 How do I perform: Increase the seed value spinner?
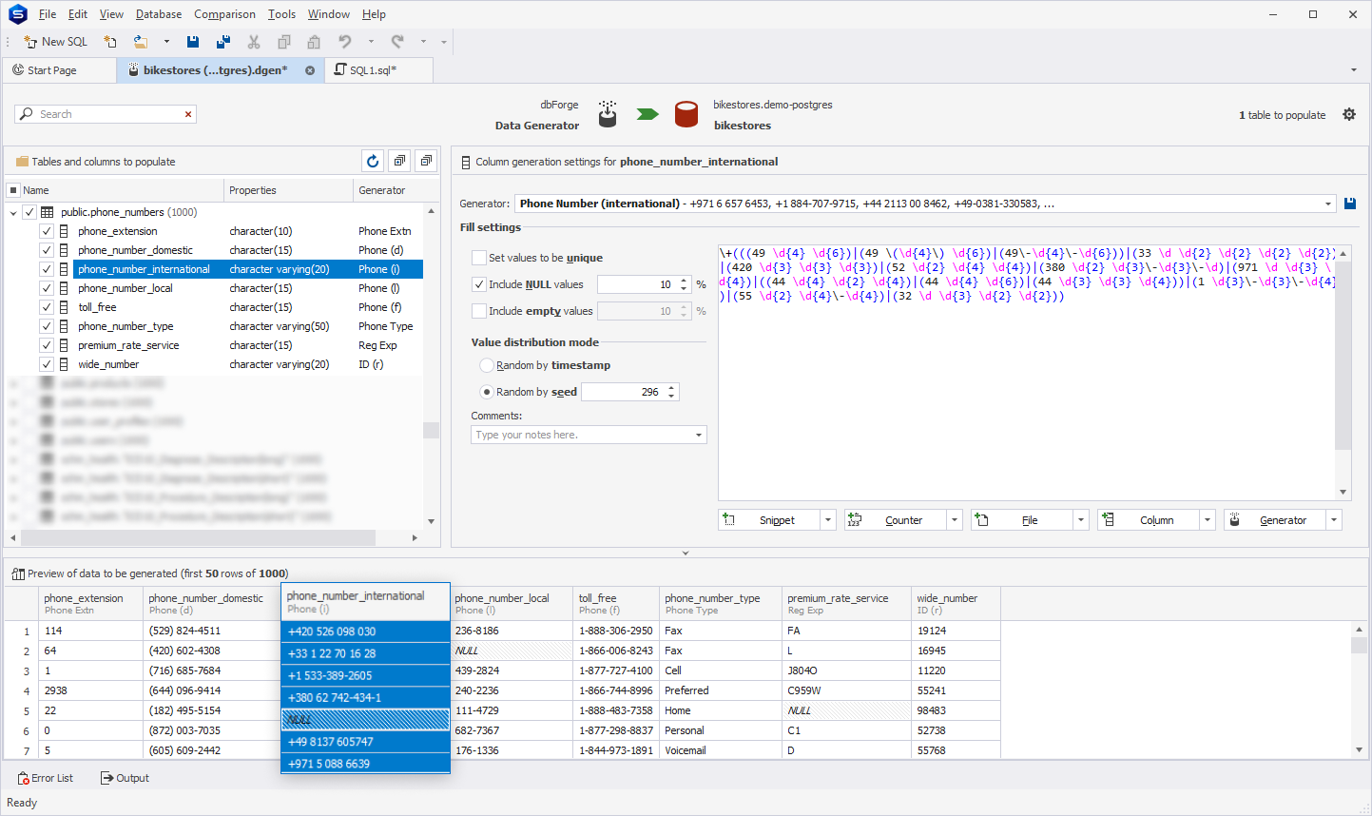tap(671, 388)
